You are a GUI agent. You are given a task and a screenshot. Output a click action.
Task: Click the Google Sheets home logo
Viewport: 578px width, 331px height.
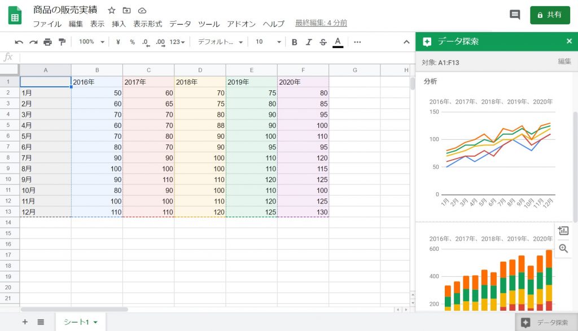15,16
